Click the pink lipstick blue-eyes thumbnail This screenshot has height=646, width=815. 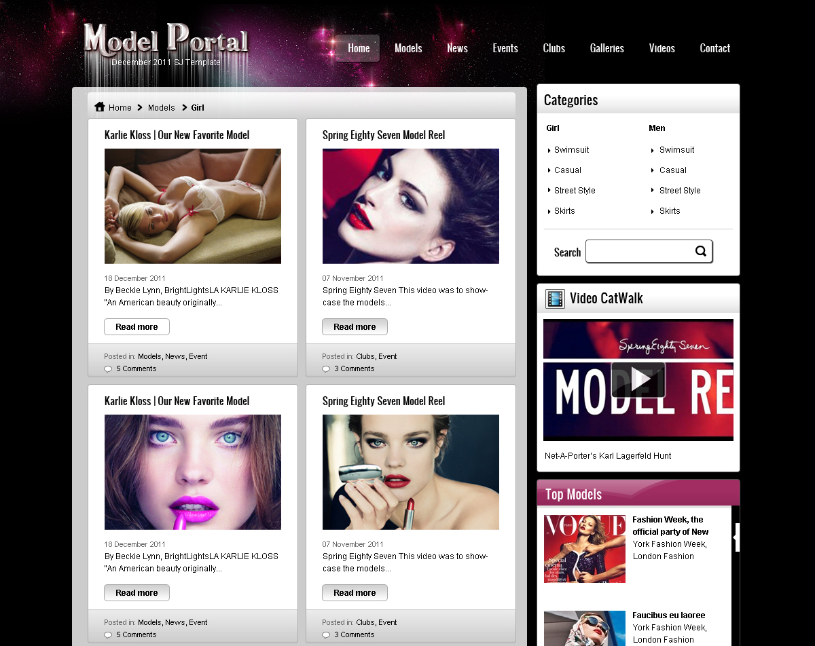pos(192,472)
